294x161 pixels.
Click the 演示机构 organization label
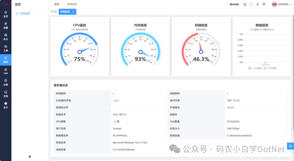[x=234, y=4]
